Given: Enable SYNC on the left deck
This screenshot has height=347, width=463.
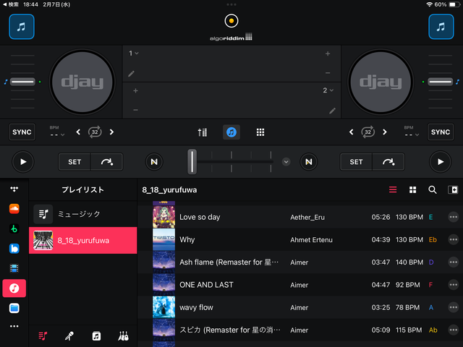Looking at the screenshot, I should (x=22, y=132).
